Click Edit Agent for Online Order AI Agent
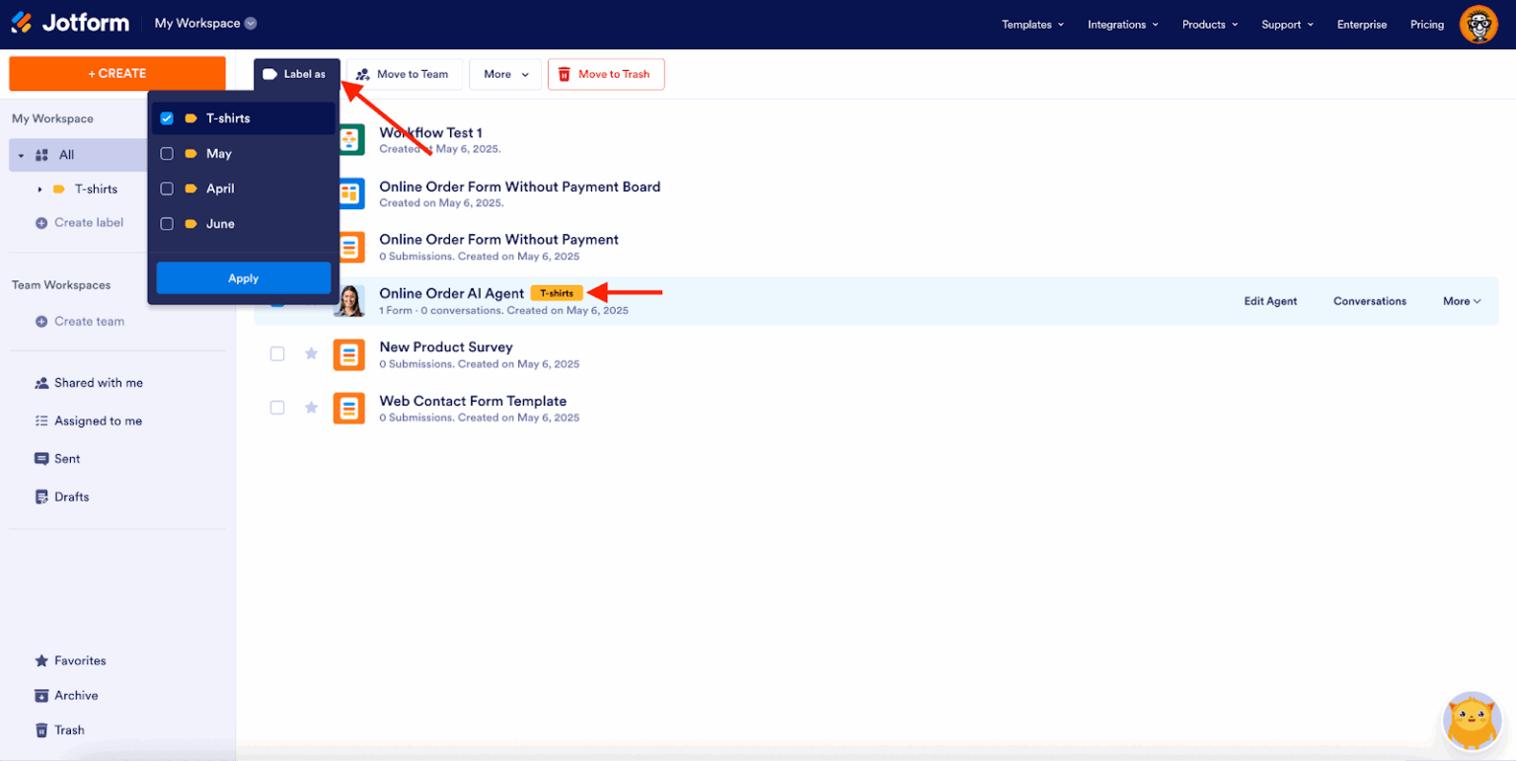The width and height of the screenshot is (1516, 761). coord(1269,301)
